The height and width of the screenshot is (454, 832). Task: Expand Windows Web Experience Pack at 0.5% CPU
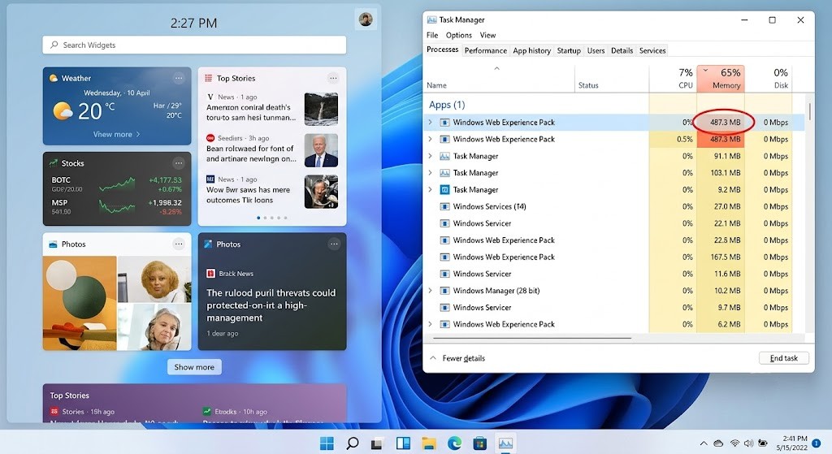pyautogui.click(x=430, y=139)
